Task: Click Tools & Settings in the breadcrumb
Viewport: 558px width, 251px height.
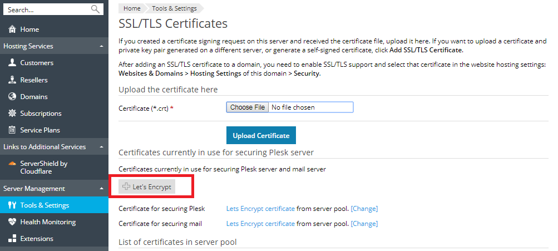Action: 174,8
